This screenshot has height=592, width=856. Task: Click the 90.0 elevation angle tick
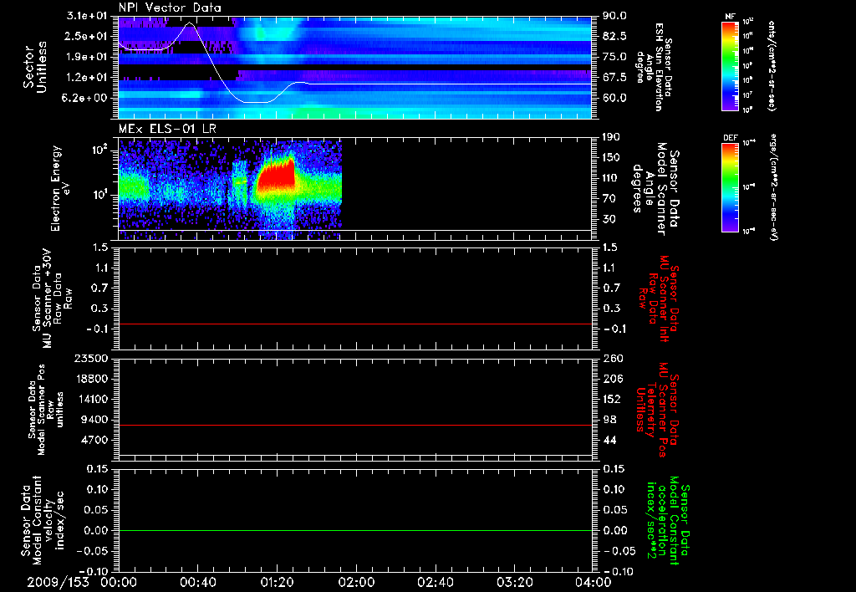[614, 16]
